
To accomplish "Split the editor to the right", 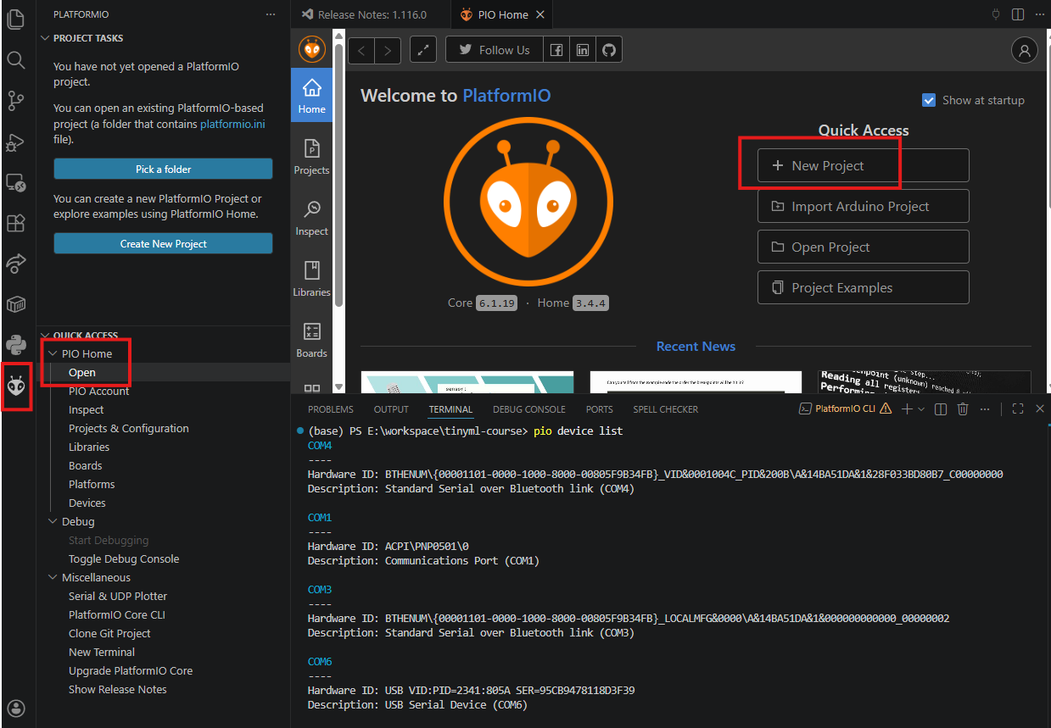I will 1018,14.
